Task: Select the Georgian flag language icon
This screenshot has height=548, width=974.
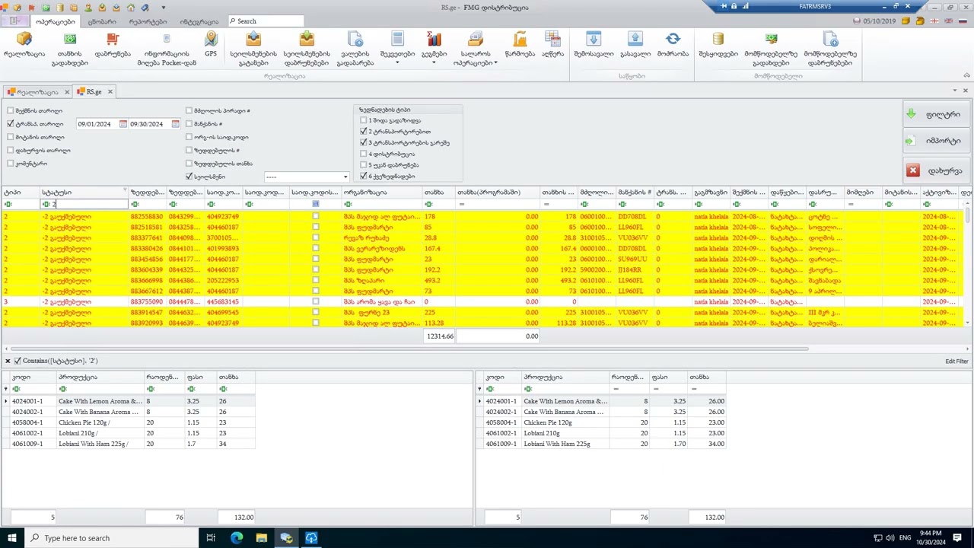Action: (x=935, y=21)
